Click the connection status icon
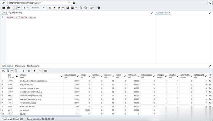The height and width of the screenshot is (121, 213). click(x=4, y=3)
